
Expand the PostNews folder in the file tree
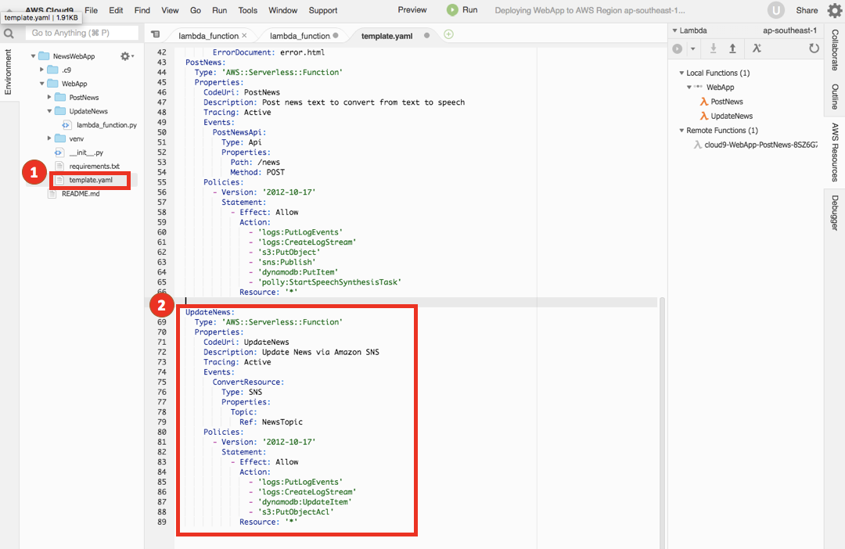pos(49,98)
